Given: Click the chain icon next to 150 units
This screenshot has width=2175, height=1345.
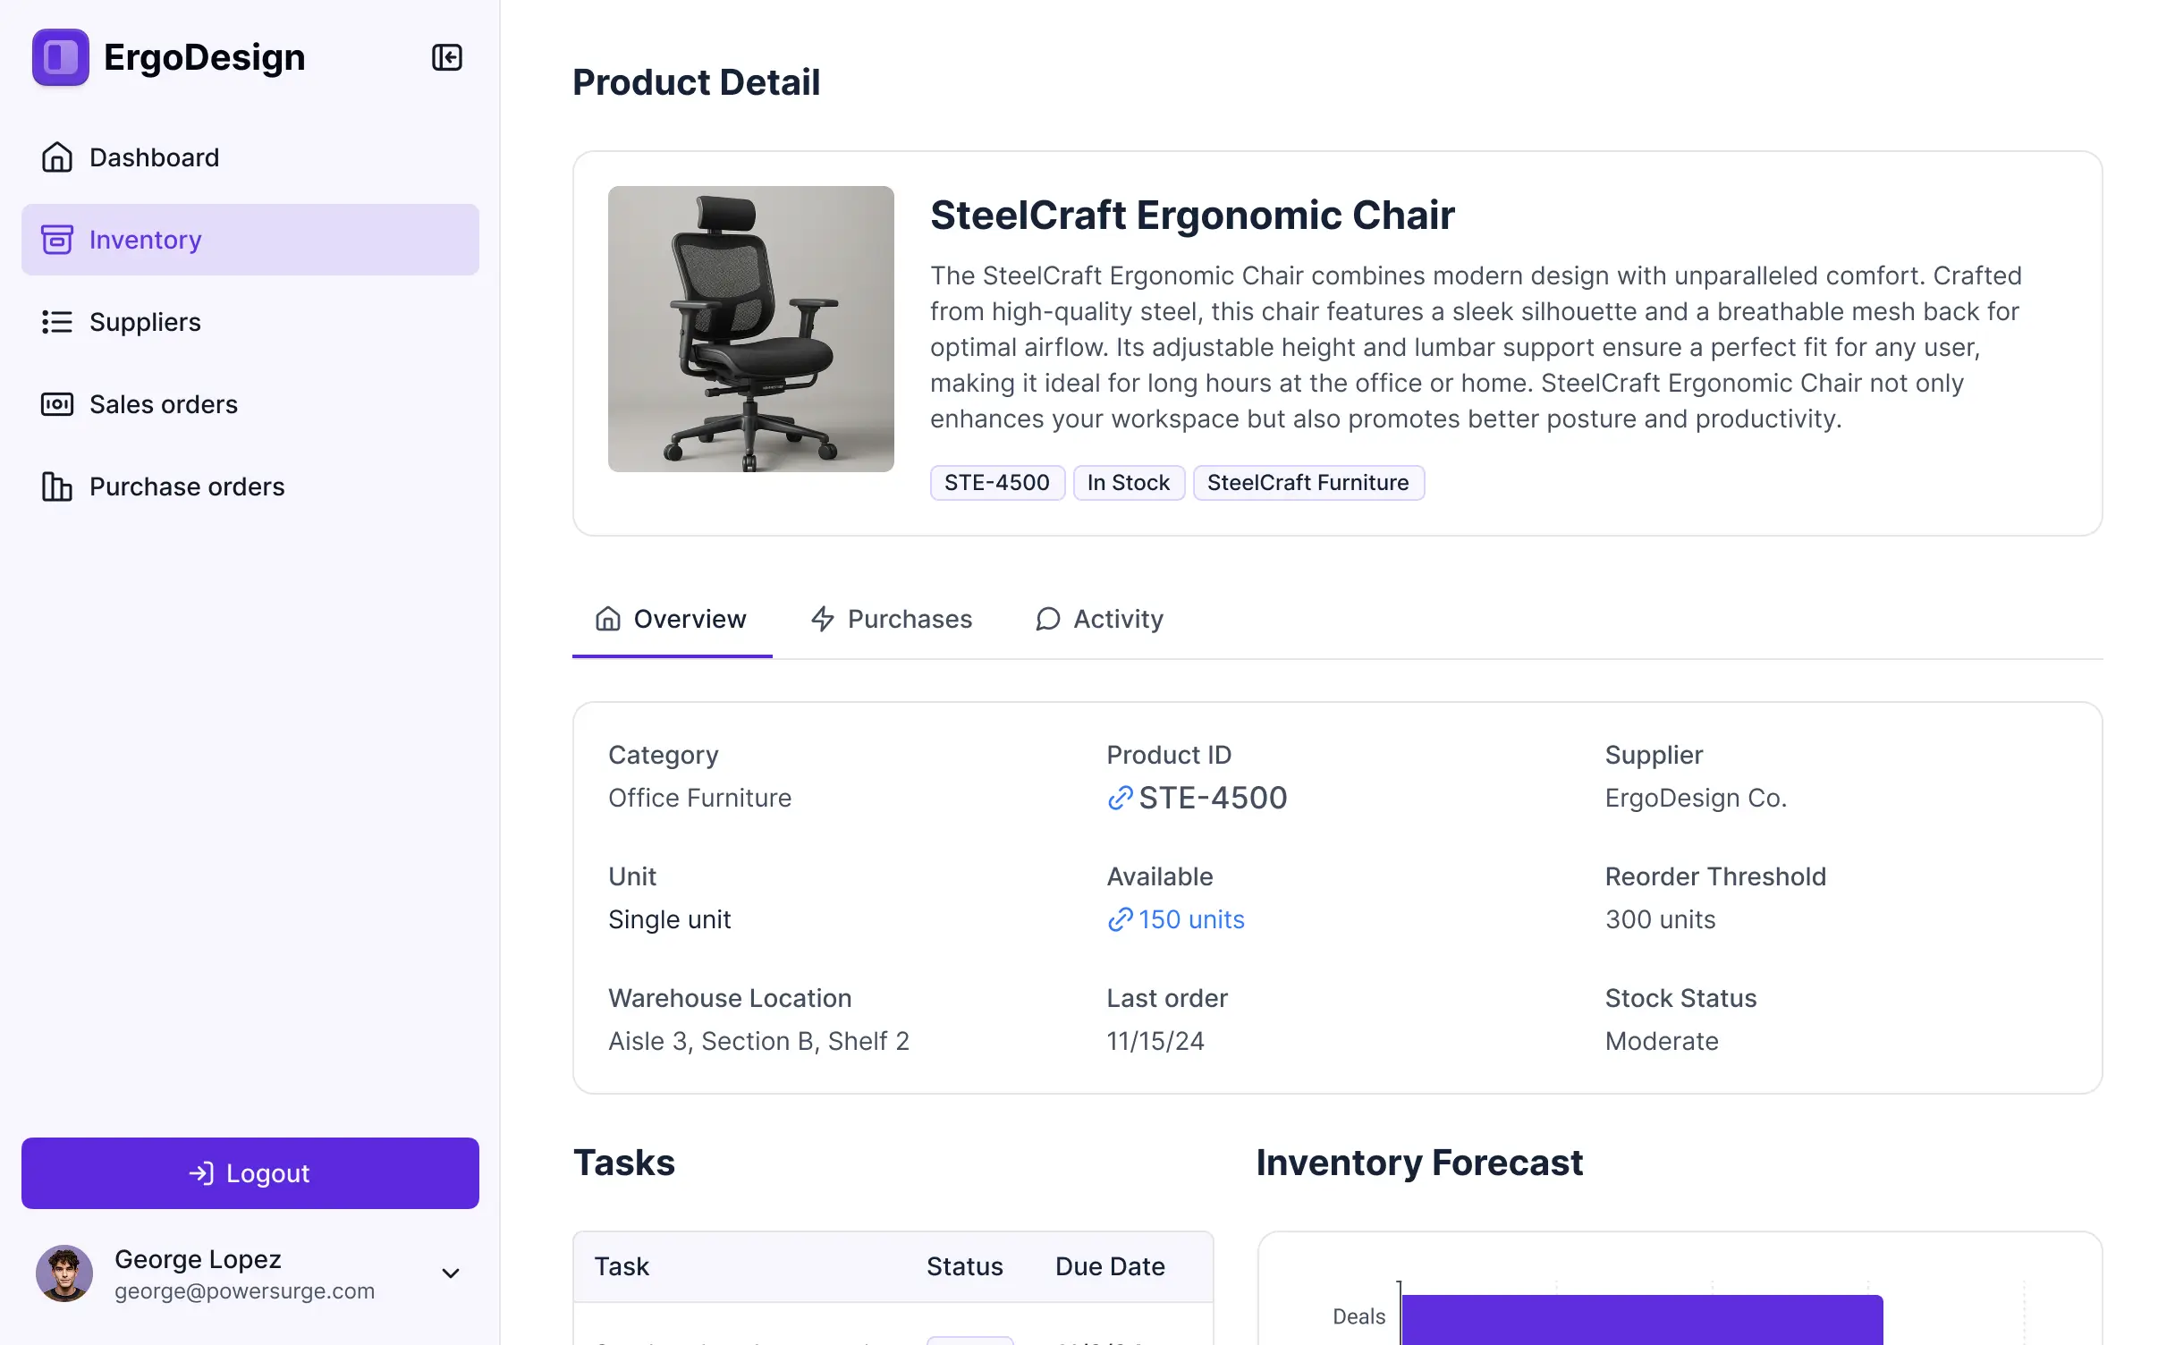Looking at the screenshot, I should pyautogui.click(x=1119, y=919).
